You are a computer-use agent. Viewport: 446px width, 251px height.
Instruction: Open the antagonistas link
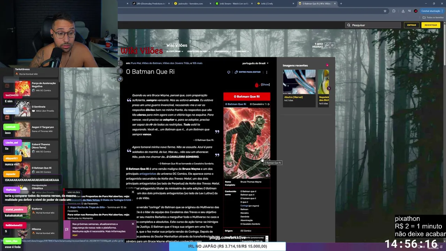pos(148,174)
